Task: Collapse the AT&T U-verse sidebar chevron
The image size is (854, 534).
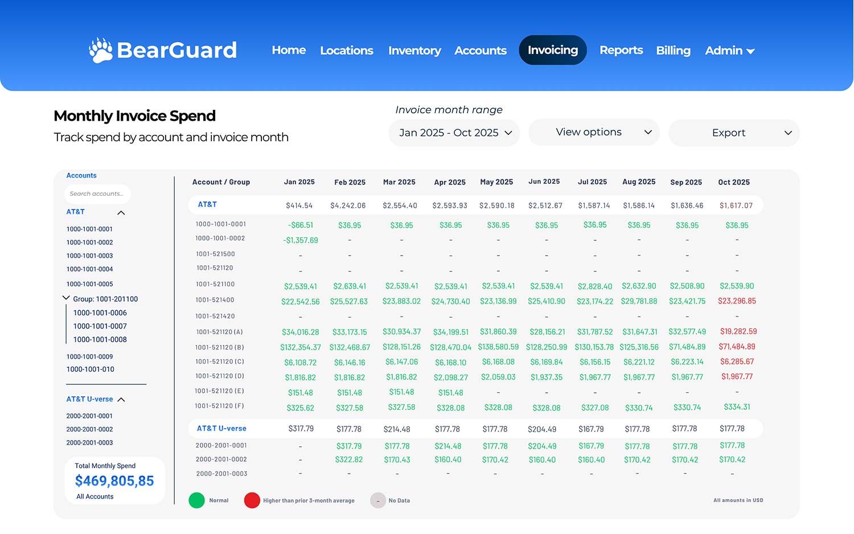Action: pyautogui.click(x=121, y=400)
